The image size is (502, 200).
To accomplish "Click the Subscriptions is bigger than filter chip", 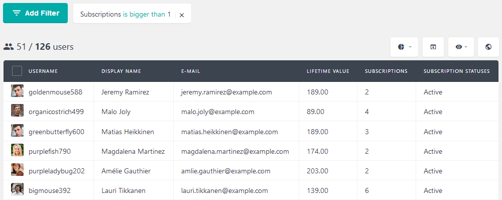I will pos(125,15).
